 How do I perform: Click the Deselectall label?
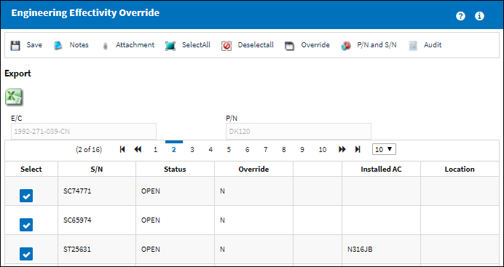click(x=256, y=45)
